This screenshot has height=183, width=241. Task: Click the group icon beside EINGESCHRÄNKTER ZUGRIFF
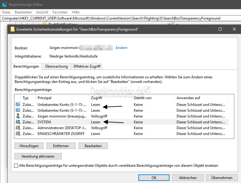[x=18, y=133]
